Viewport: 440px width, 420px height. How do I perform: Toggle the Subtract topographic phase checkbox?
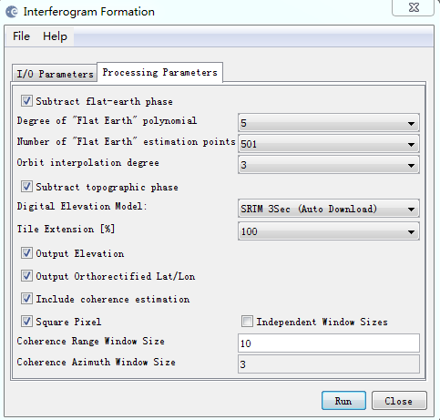click(26, 186)
